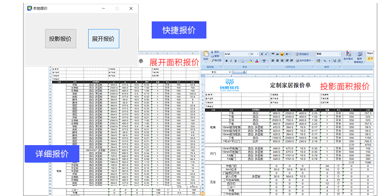Click the Increase Decimal icon
The image size is (379, 196).
(x=335, y=61)
